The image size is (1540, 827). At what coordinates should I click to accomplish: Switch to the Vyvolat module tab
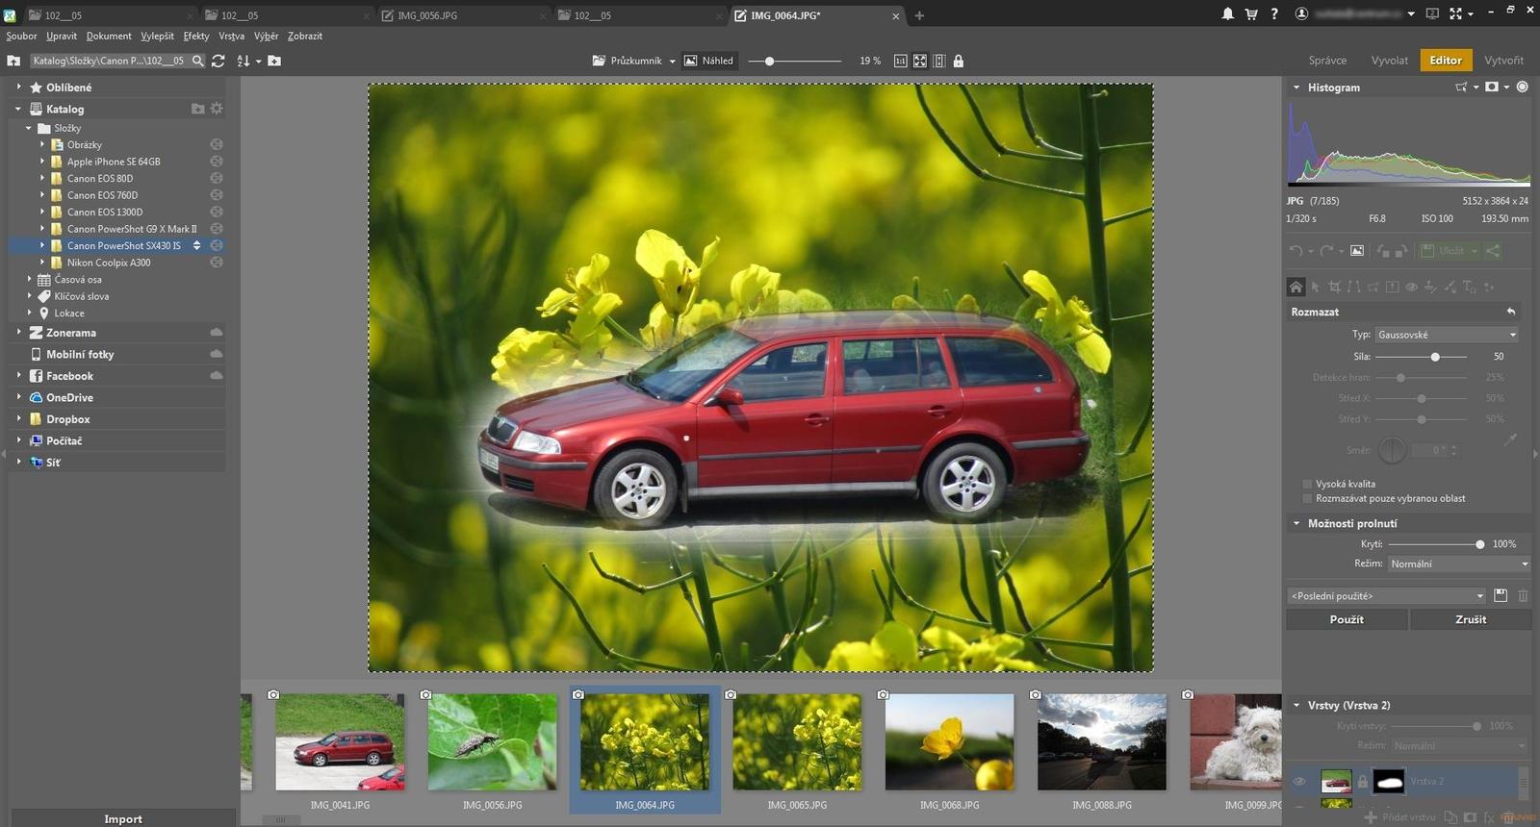coord(1389,60)
